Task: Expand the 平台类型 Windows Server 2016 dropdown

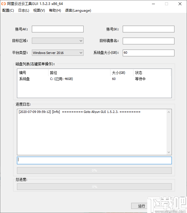Action: tap(58, 53)
